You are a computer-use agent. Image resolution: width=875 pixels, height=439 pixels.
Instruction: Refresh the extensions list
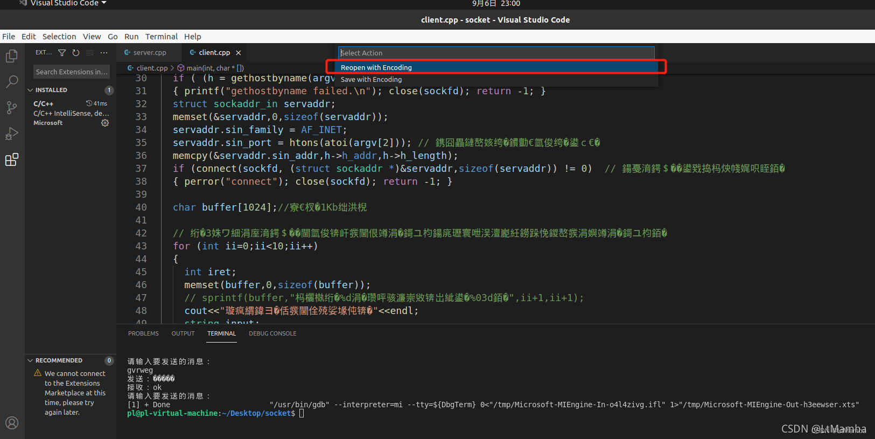click(76, 53)
